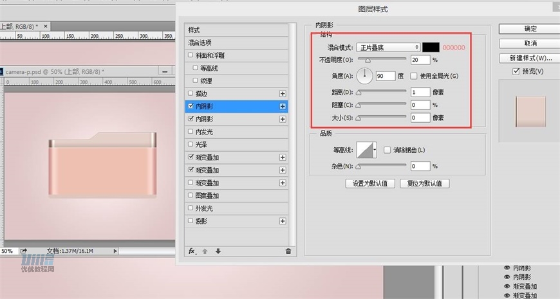Select the non-highlighted 内阴影 row label
The image size is (560, 299).
click(x=204, y=119)
